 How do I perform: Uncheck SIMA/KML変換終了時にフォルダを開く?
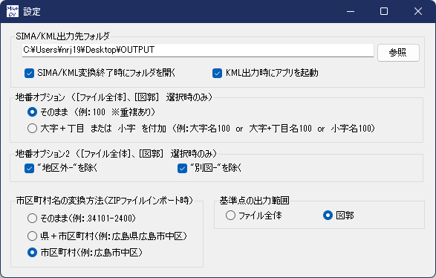click(29, 73)
